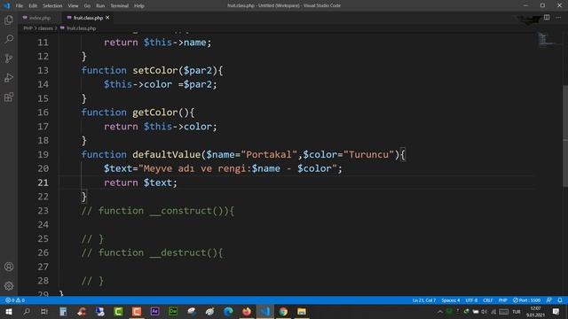Open errors and warnings in status bar
The height and width of the screenshot is (319, 568).
(x=15, y=300)
